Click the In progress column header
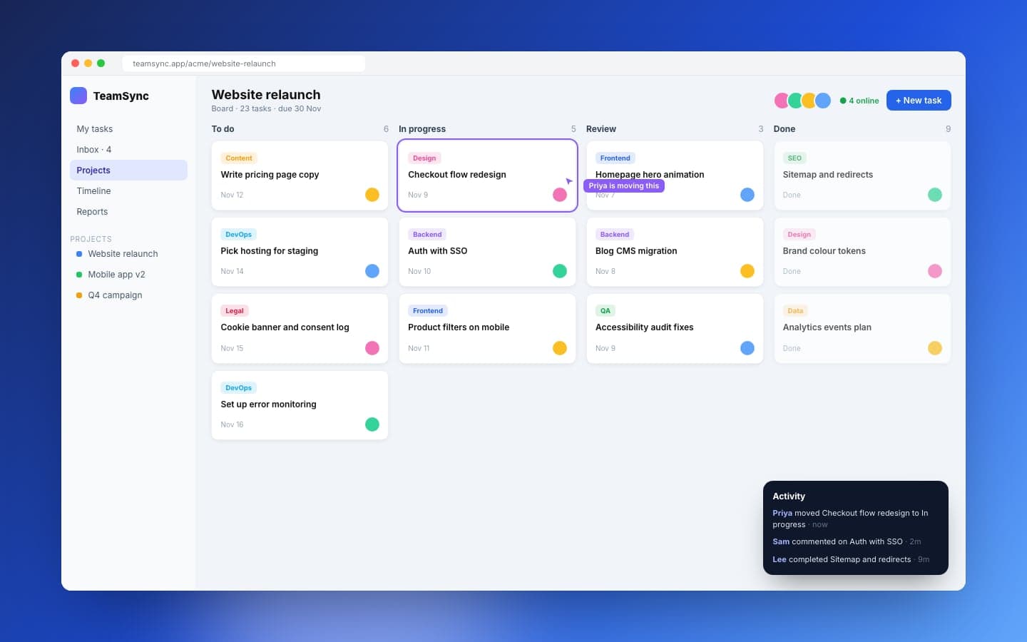The width and height of the screenshot is (1027, 642). pos(422,129)
